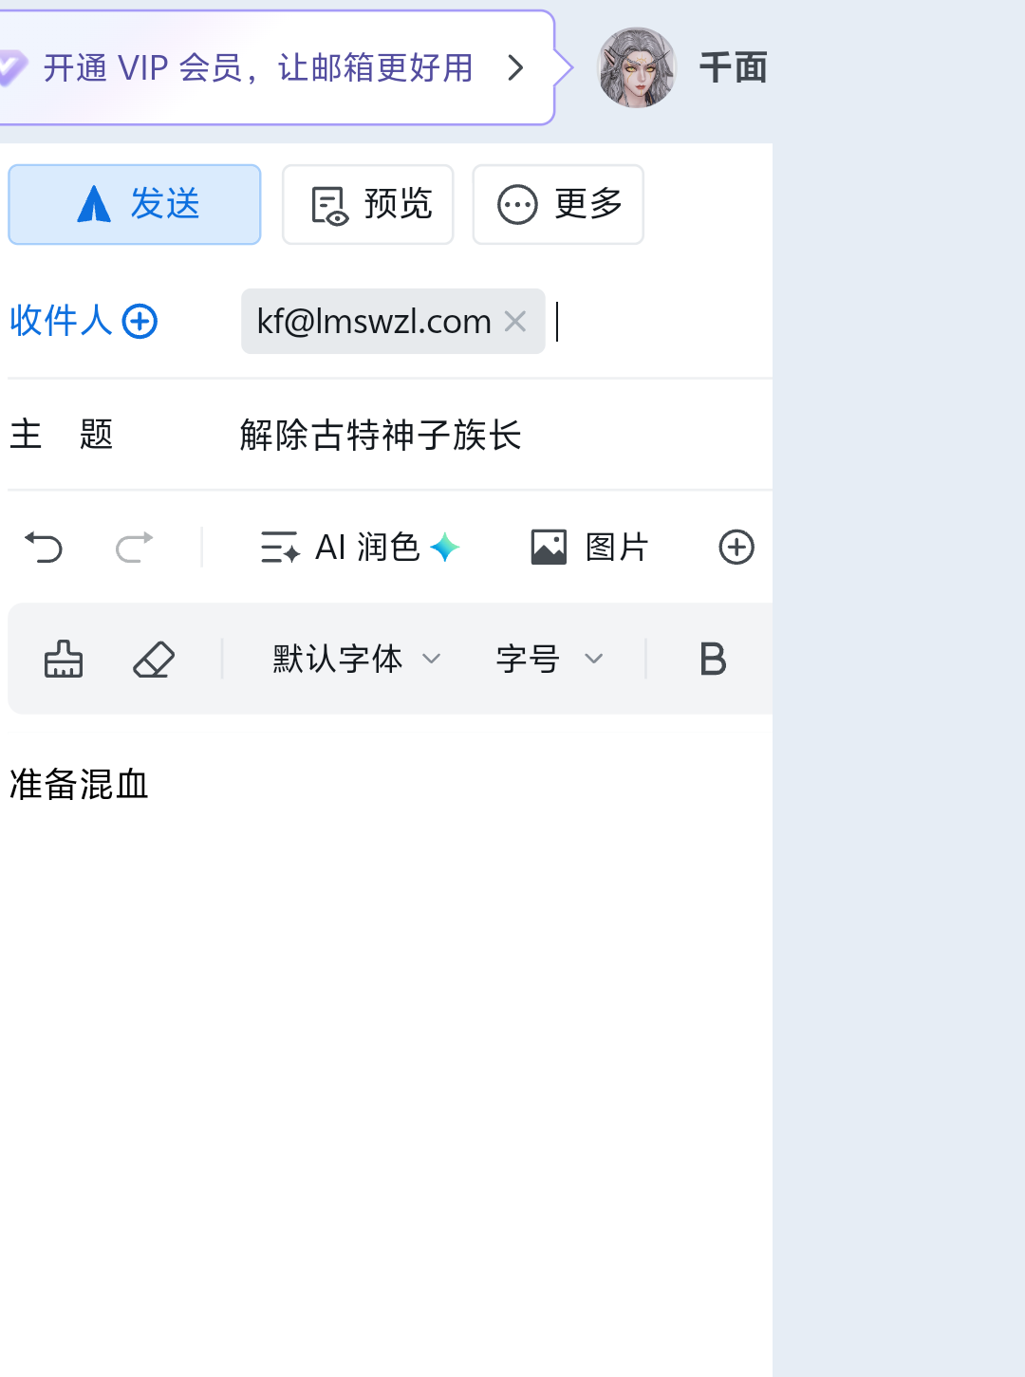Open the 更多 more options button
Screen dimensions: 1025x1377
(x=558, y=204)
